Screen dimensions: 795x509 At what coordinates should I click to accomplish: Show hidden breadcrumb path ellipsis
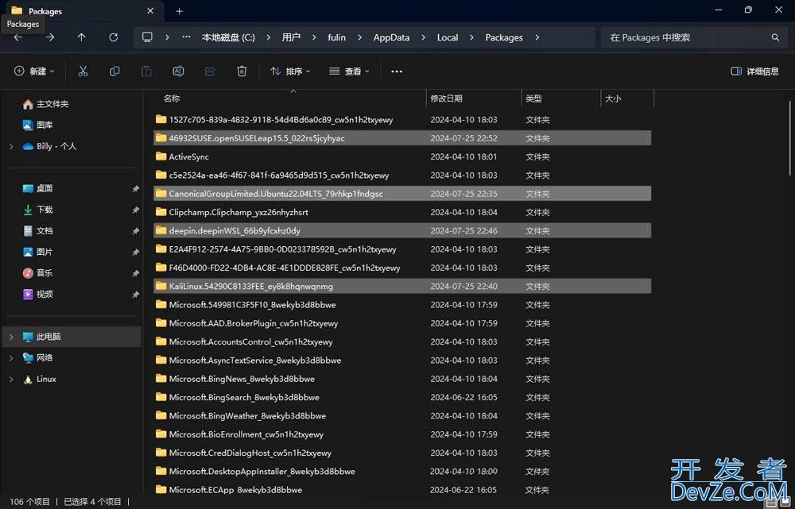click(x=186, y=37)
